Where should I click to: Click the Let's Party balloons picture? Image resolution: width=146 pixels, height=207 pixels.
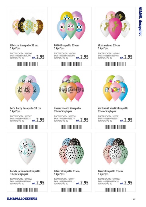point(27,88)
